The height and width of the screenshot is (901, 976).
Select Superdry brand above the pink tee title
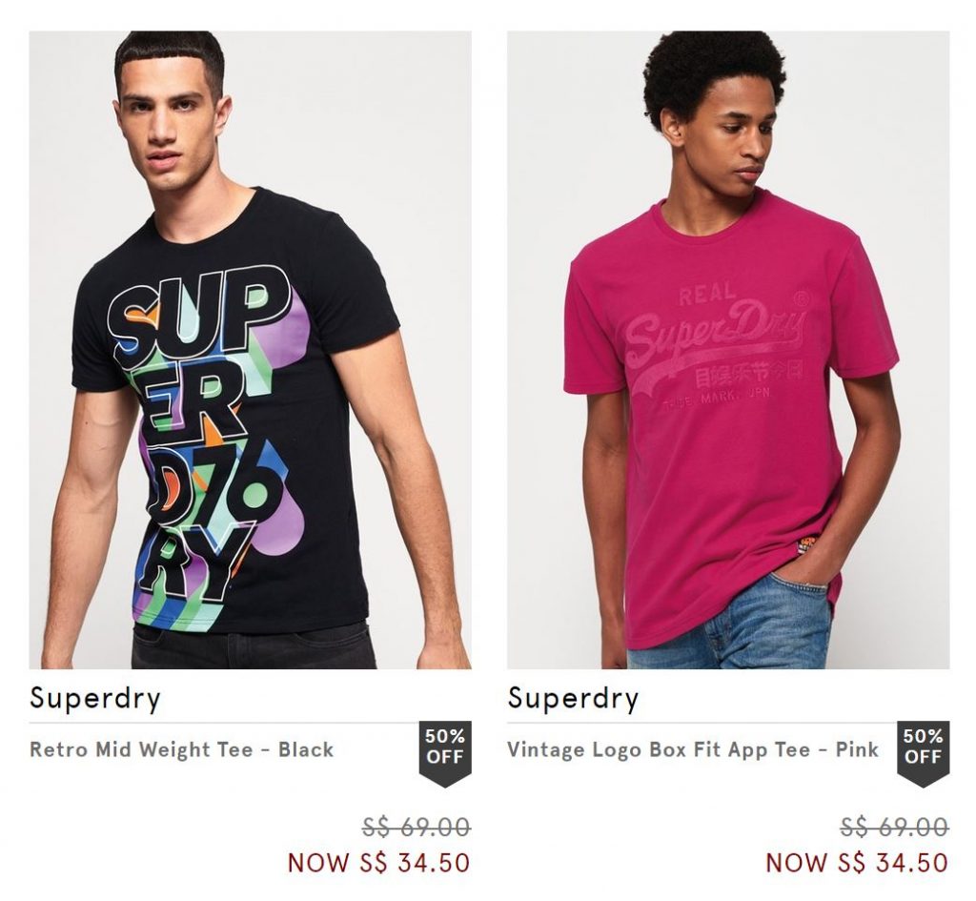click(573, 698)
